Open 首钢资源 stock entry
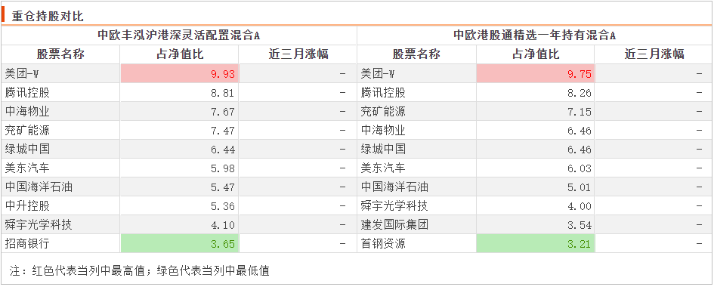This screenshot has height=287, width=714. (x=383, y=244)
